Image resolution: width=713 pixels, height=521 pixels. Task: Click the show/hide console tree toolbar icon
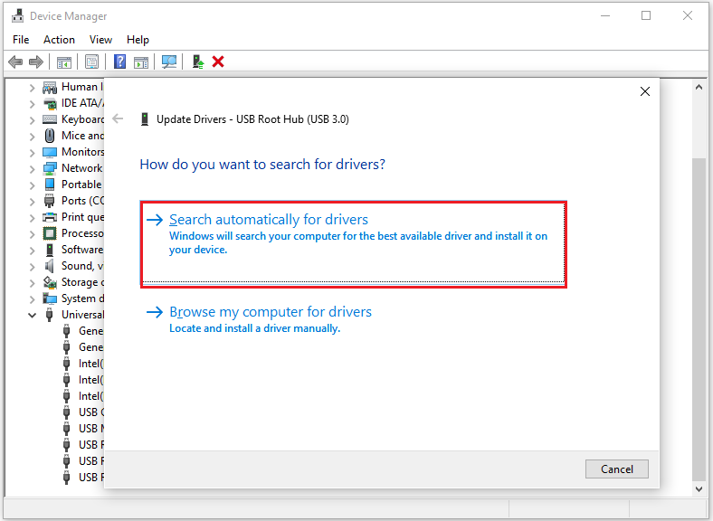tap(64, 62)
